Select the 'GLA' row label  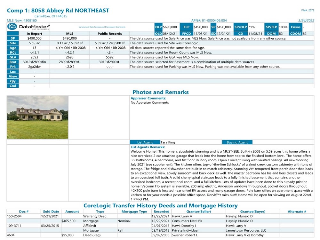pyautogui.click(x=13, y=57)
